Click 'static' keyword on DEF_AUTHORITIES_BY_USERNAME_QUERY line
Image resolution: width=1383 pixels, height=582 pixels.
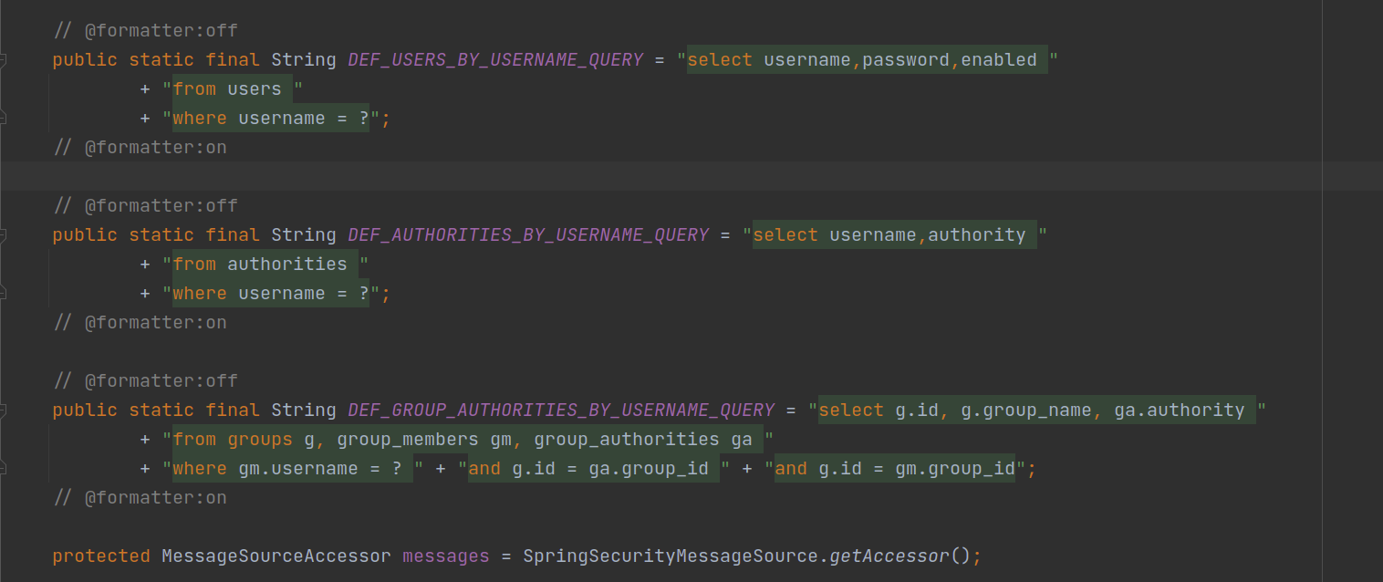161,235
